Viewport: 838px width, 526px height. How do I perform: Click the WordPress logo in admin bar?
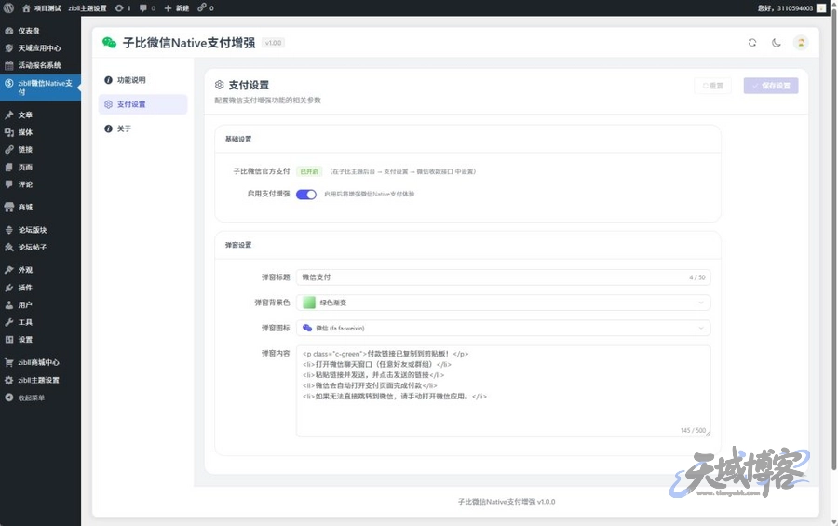(8, 8)
